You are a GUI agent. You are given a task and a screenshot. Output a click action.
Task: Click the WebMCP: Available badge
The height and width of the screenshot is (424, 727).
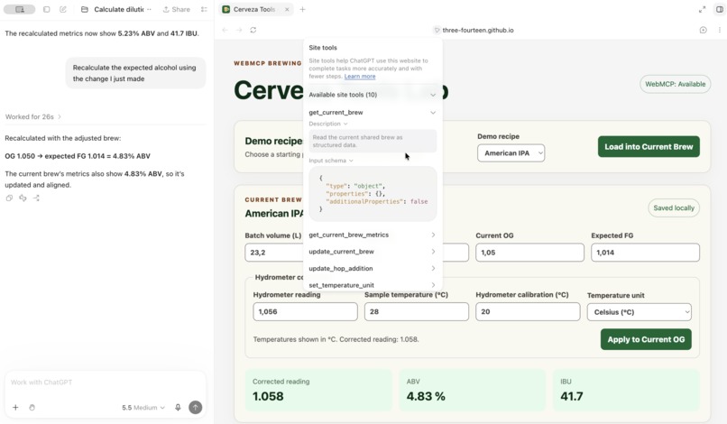675,84
